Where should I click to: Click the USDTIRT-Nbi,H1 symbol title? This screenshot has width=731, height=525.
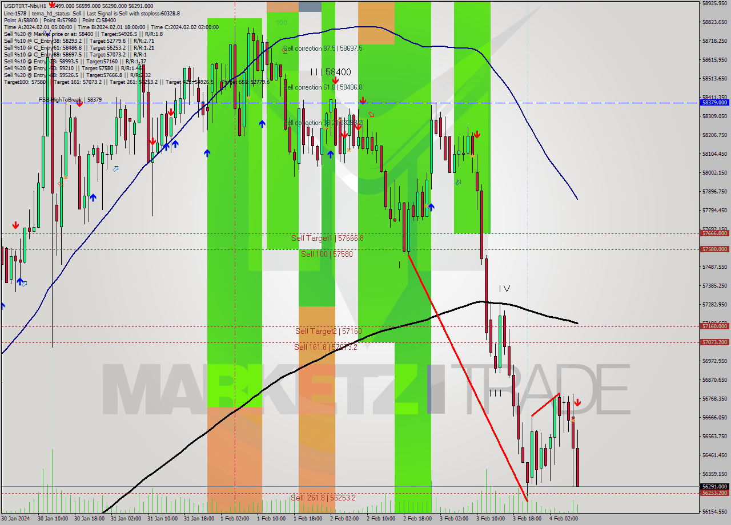click(x=25, y=6)
